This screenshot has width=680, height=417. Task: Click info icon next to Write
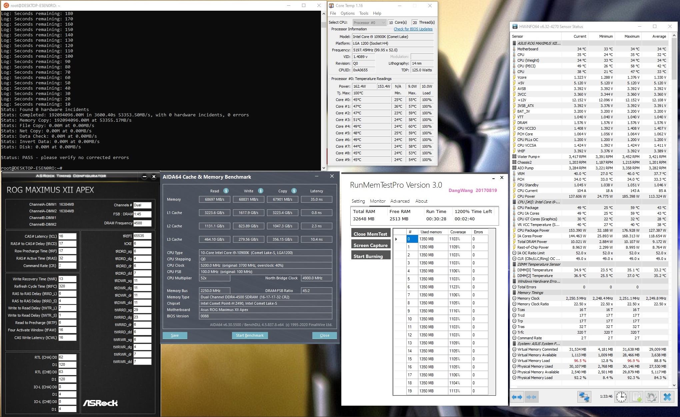coord(261,191)
